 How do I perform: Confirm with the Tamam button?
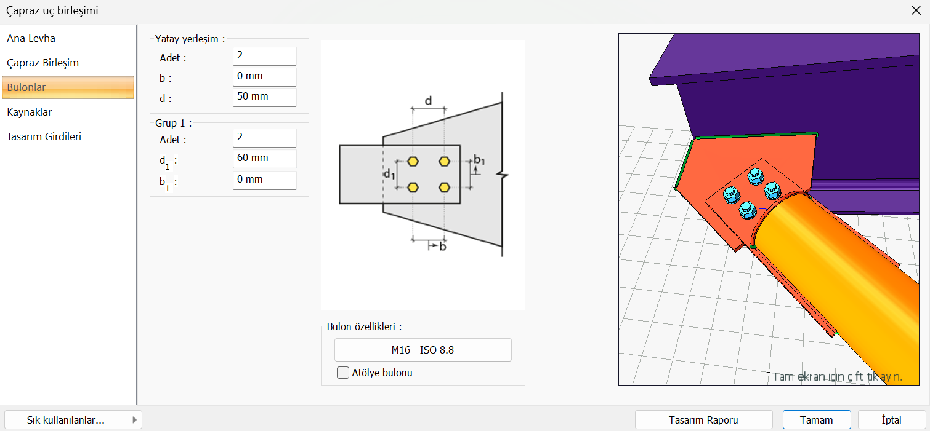pyautogui.click(x=816, y=420)
